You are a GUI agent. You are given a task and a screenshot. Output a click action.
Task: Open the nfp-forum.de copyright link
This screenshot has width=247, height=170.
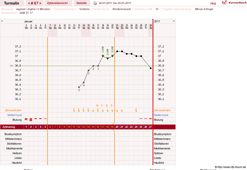pyautogui.click(x=230, y=167)
